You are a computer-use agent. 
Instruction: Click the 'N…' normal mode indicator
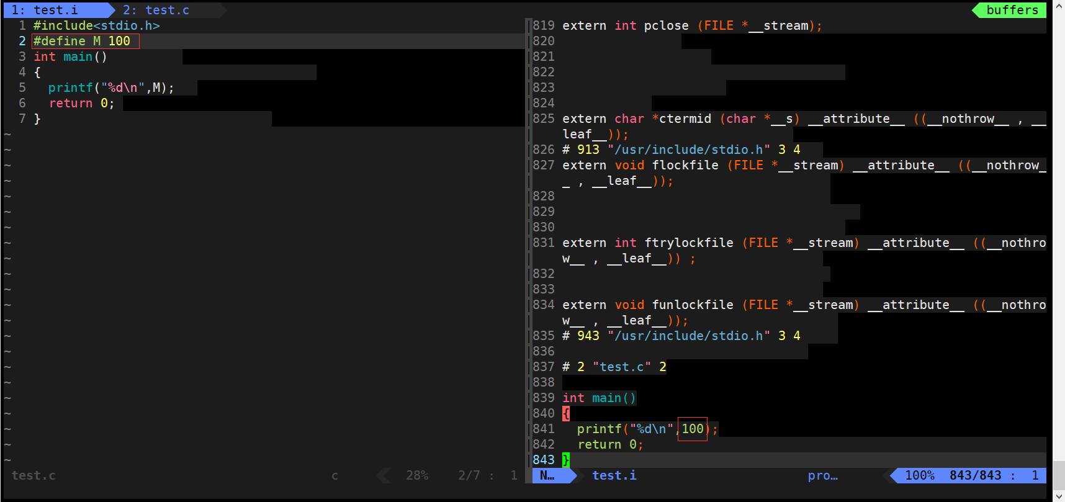click(547, 475)
